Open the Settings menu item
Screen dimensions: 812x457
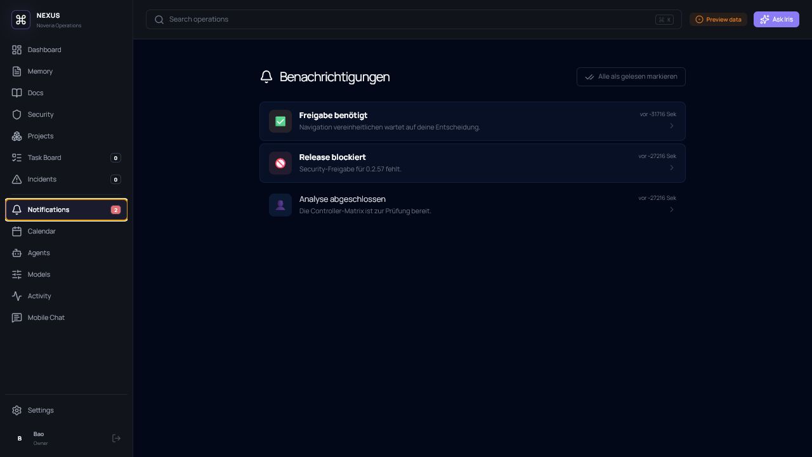pyautogui.click(x=66, y=410)
